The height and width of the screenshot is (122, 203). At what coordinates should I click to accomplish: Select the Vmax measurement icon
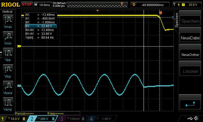pos(8,21)
